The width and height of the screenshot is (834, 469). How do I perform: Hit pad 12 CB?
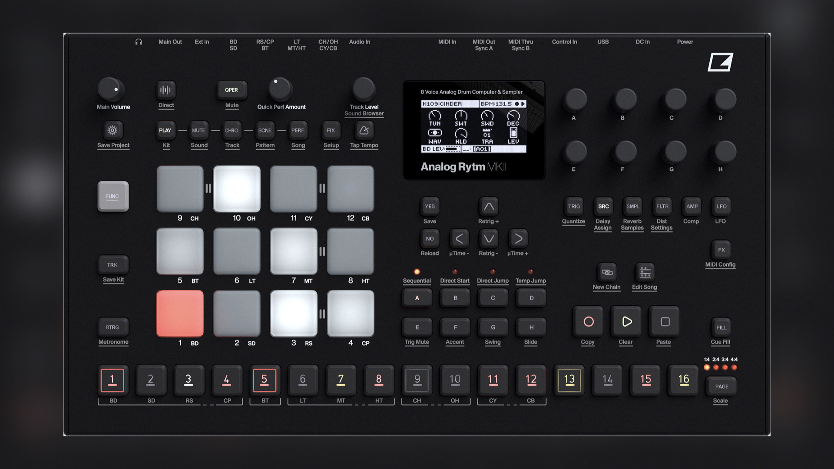[x=351, y=189]
